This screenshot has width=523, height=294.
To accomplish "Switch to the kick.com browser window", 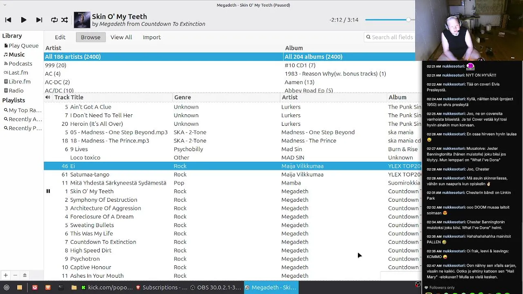I will point(107,287).
